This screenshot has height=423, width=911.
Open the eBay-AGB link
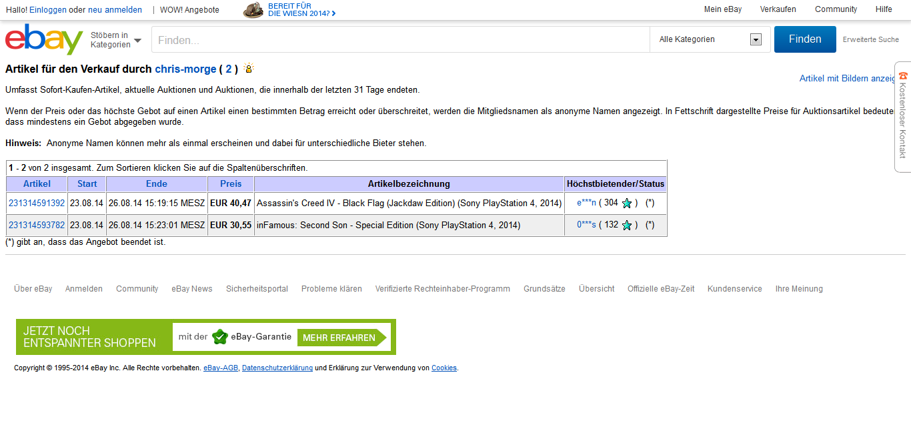pos(221,368)
